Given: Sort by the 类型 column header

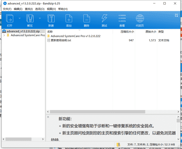Looking at the screenshot, I should click(161, 31).
